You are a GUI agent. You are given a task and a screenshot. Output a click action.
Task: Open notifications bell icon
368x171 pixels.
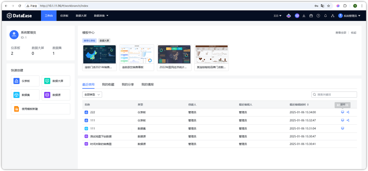pos(325,16)
